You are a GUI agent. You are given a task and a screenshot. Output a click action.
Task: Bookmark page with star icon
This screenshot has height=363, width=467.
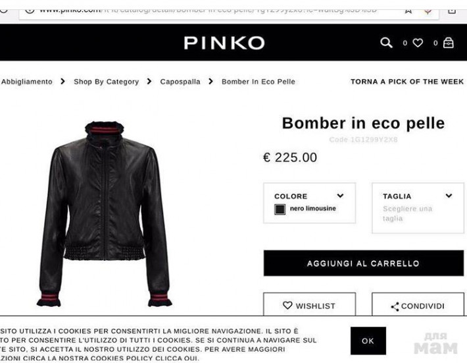[x=408, y=11]
